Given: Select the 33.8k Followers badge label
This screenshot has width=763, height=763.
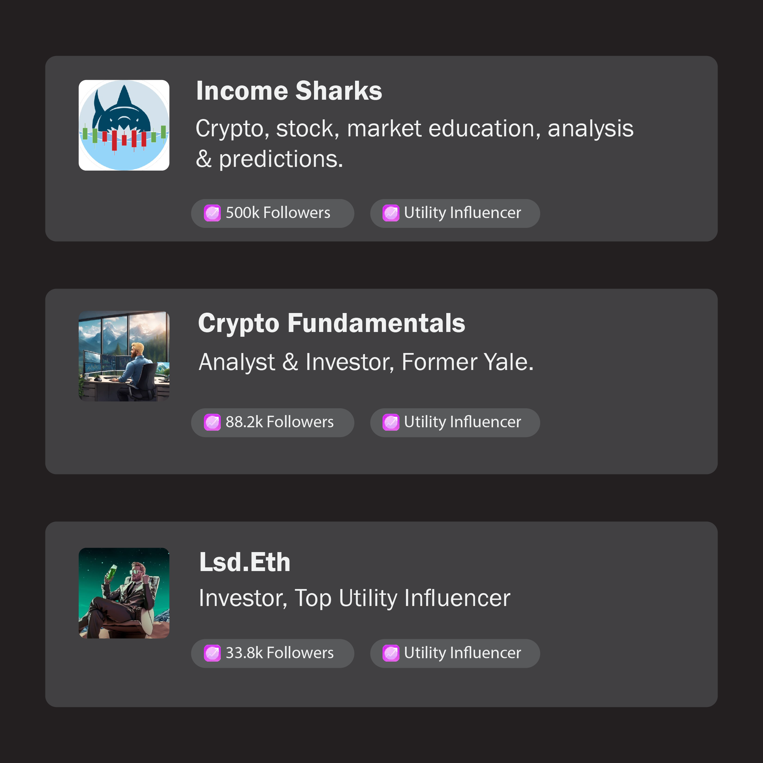Looking at the screenshot, I should (x=280, y=653).
